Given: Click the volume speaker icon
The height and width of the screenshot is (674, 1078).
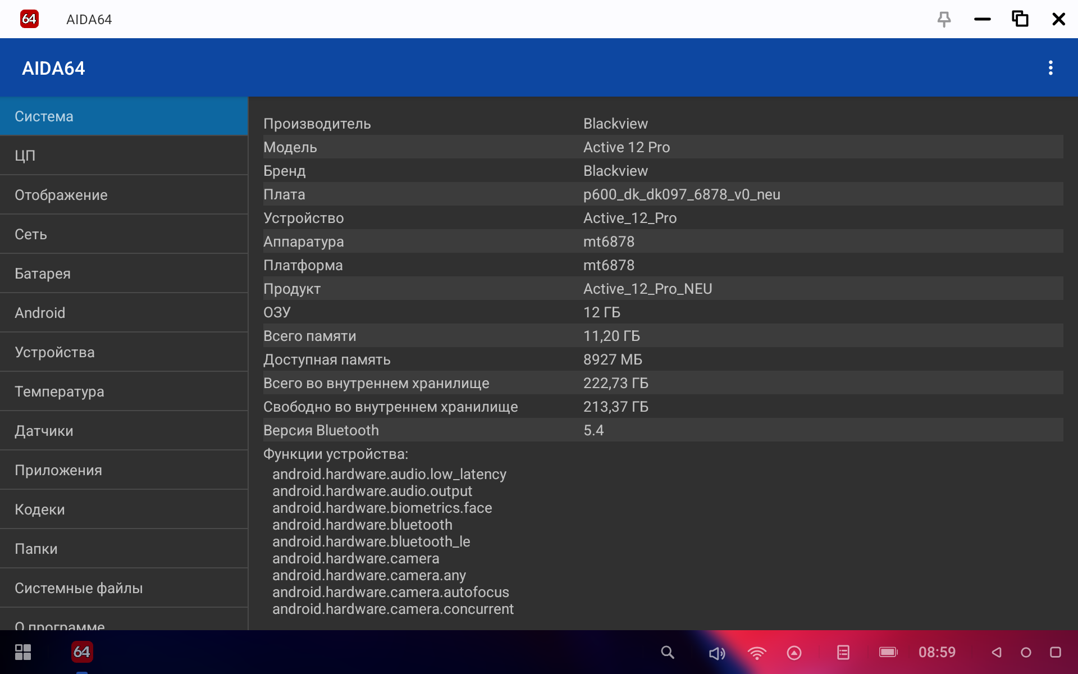Looking at the screenshot, I should click(x=716, y=653).
